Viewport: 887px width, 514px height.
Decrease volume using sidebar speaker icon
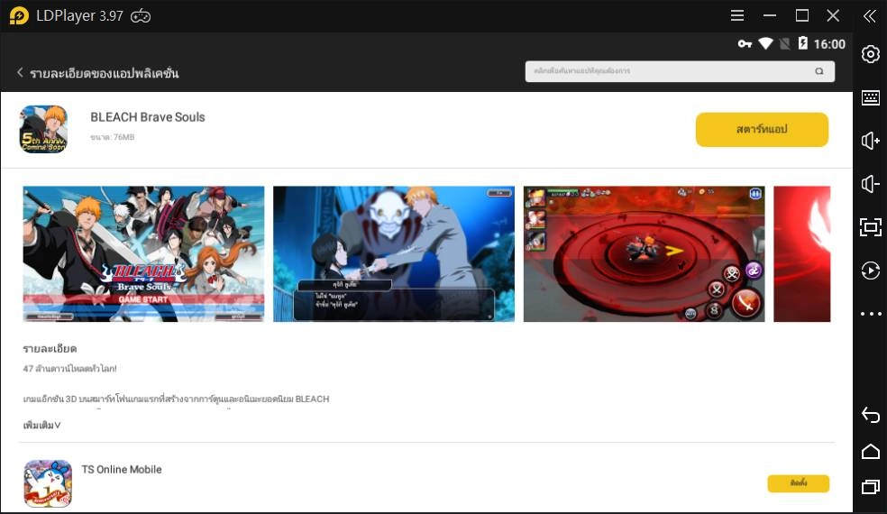click(x=870, y=184)
